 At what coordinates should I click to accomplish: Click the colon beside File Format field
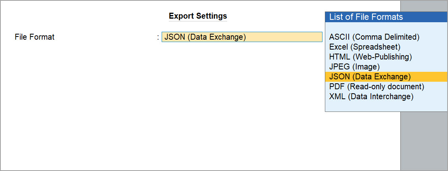click(158, 38)
